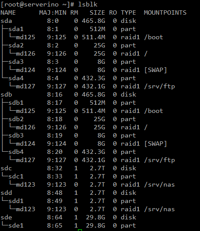Select the sda disk entry
The image size is (200, 231).
[x=6, y=21]
